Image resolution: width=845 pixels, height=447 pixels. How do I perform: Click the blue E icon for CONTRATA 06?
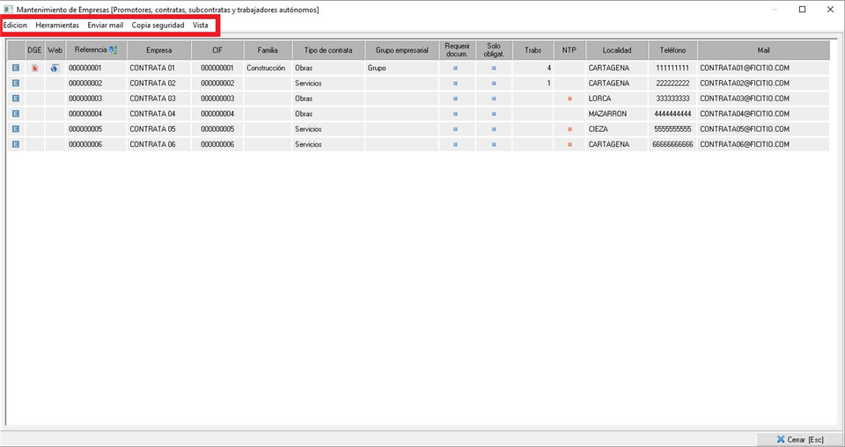click(x=16, y=144)
